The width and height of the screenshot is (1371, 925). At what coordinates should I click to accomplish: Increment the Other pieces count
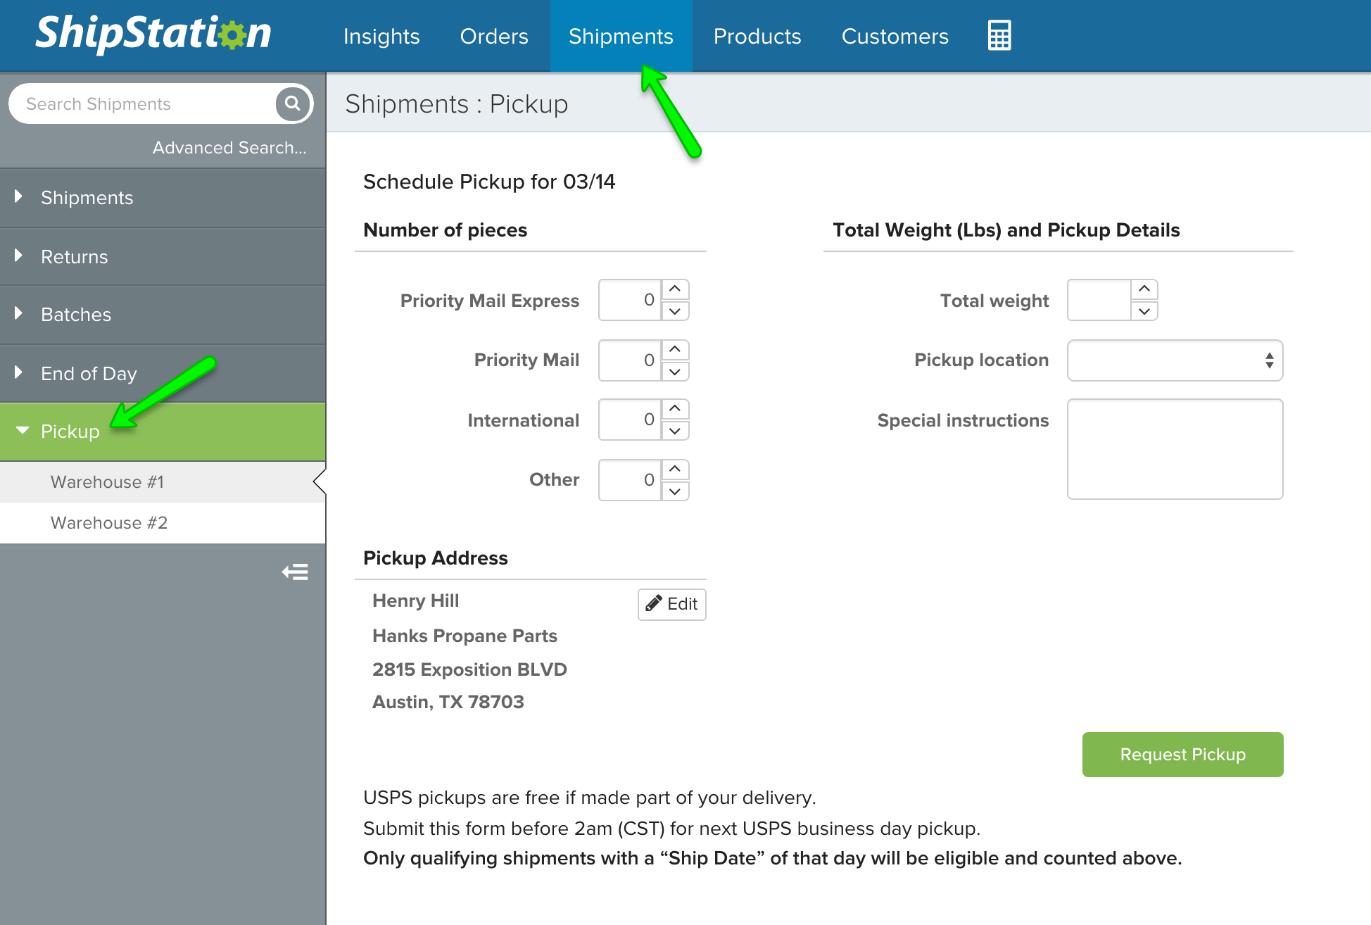tap(675, 469)
